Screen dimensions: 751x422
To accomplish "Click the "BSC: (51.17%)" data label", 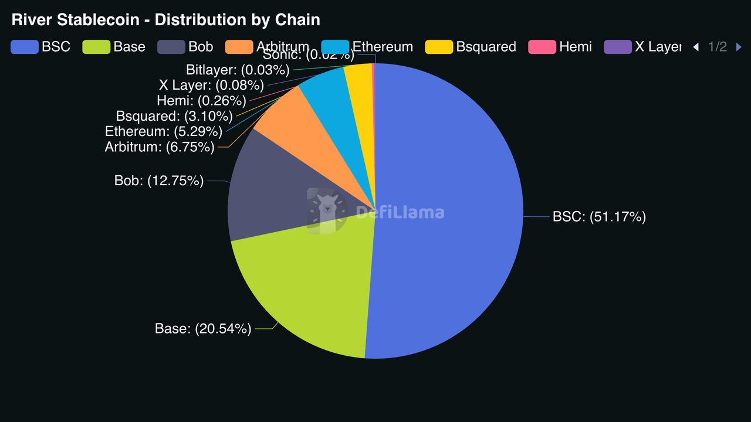I will pos(599,217).
